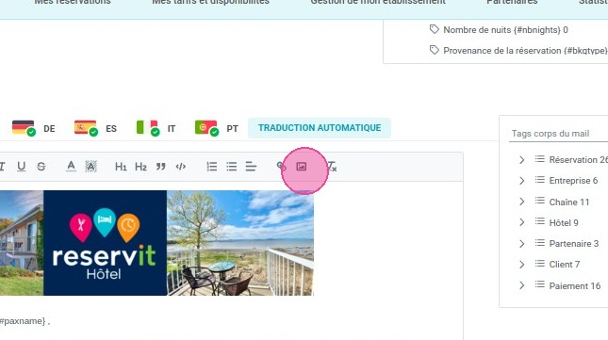Insert the Nombre de nuits {#nbnights} tag
Screen dimensions: 608x340
tap(505, 30)
